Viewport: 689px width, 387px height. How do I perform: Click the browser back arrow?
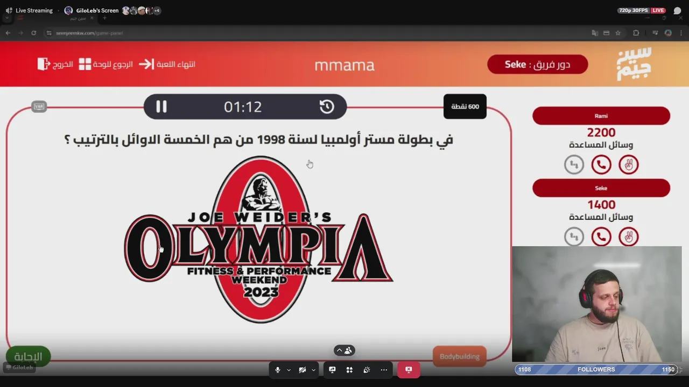coord(8,33)
